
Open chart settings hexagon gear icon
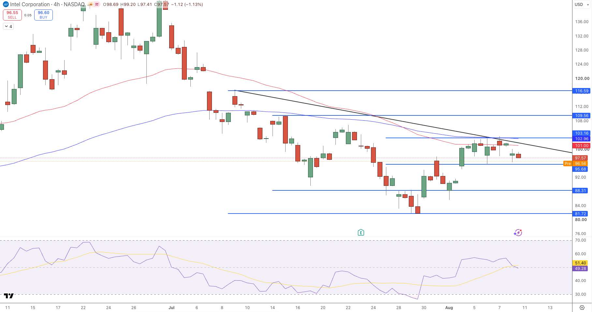click(582, 307)
